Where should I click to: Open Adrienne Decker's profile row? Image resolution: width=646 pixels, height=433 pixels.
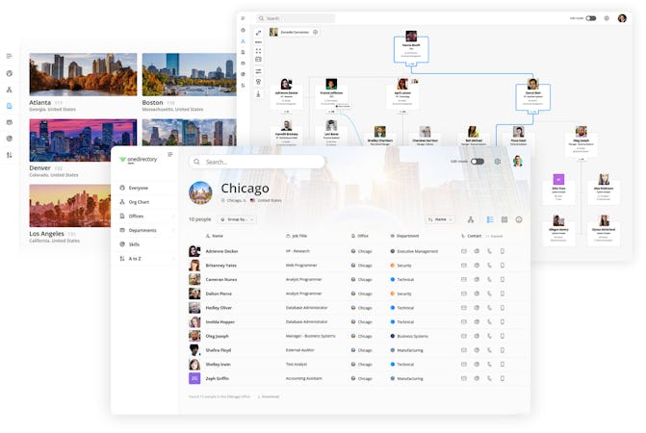point(354,251)
